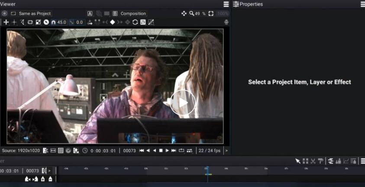This screenshot has height=187, width=365.
Task: Click the circular refresh arrows icon
Action: pos(135,23)
